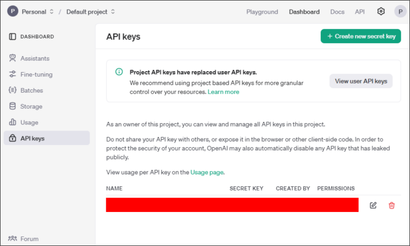The image size is (410, 246).
Task: Click the Fine-tuning sliders icon
Action: (x=12, y=74)
